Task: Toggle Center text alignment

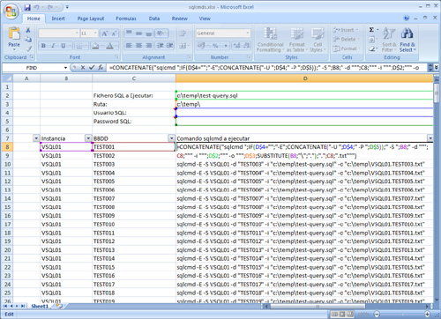Action: pyautogui.click(x=138, y=46)
